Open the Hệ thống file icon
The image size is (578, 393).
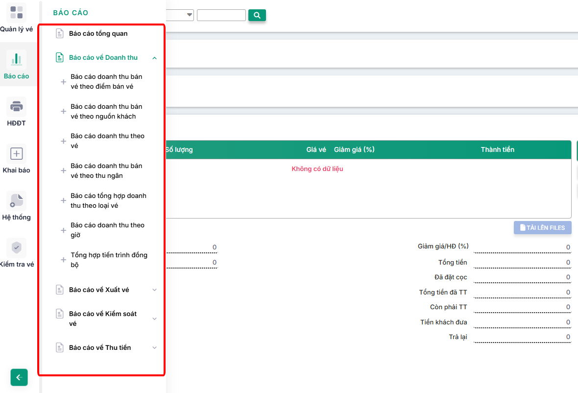(x=17, y=200)
